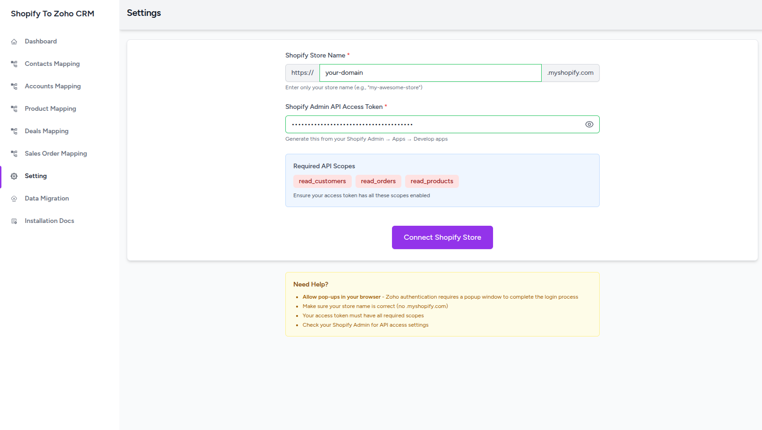Click the Setting gear icon in the sidebar

tap(15, 176)
